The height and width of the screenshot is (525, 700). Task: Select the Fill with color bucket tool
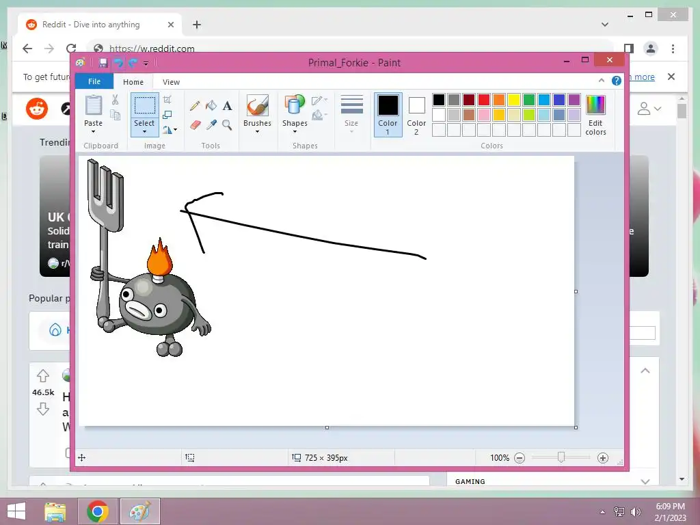(211, 106)
